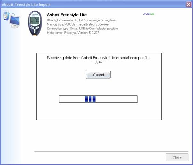
Task: Click the LCD display on the meter image
Action: click(x=35, y=20)
